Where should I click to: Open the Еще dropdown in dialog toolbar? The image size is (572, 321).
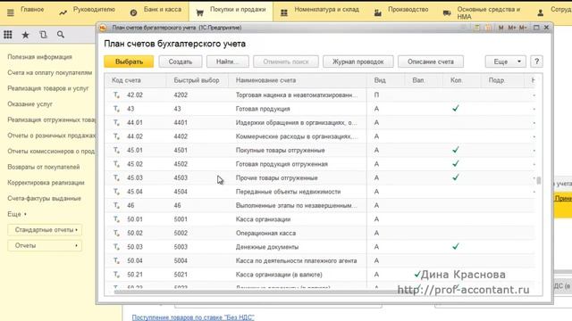pos(505,62)
